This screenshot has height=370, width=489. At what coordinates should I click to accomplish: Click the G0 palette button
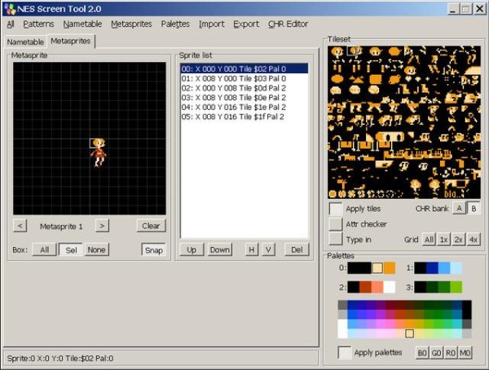[436, 353]
